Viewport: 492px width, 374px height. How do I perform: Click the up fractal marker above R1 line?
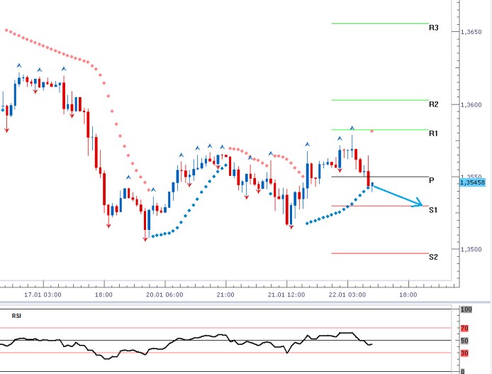point(352,128)
